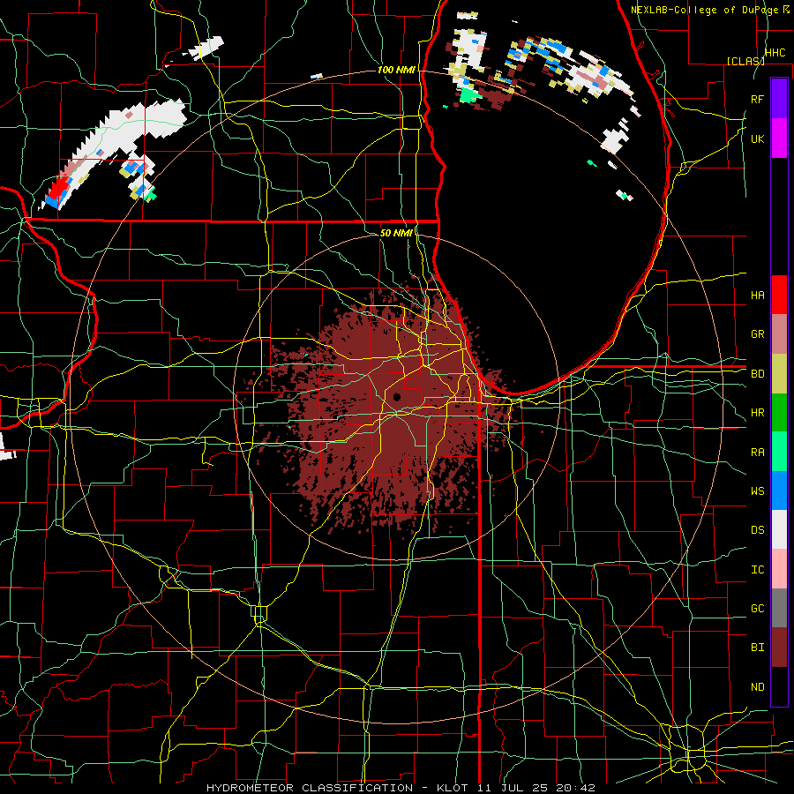Click the red hail echo in northwest storm
Viewport: 794px width, 794px height.
59,189
